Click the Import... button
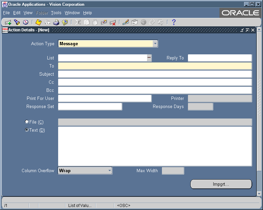Image resolution: width=263 pixels, height=210 pixels. click(x=221, y=184)
